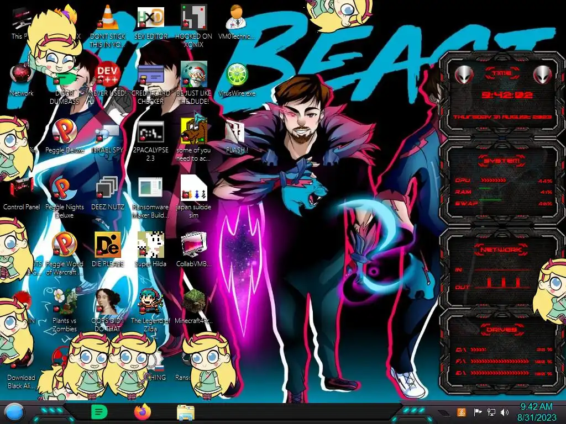Click the C:\ drive usage bar
This screenshot has height=424, width=566.
[478, 349]
